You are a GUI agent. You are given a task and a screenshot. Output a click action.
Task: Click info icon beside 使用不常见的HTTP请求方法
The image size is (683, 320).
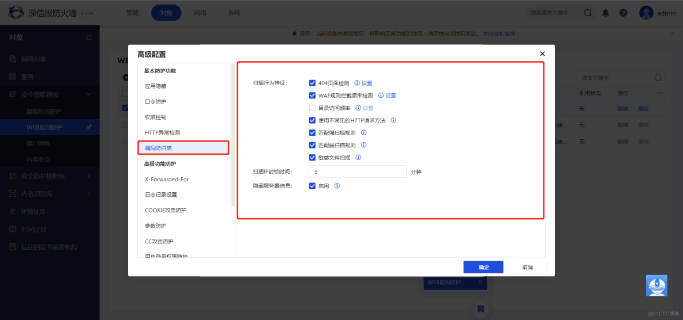tap(393, 120)
